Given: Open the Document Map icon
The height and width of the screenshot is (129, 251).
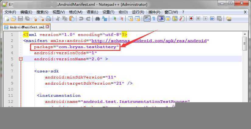Looking at the screenshot, I should click(x=175, y=19).
